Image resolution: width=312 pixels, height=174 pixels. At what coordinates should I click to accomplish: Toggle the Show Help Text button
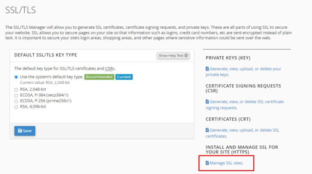tap(173, 55)
